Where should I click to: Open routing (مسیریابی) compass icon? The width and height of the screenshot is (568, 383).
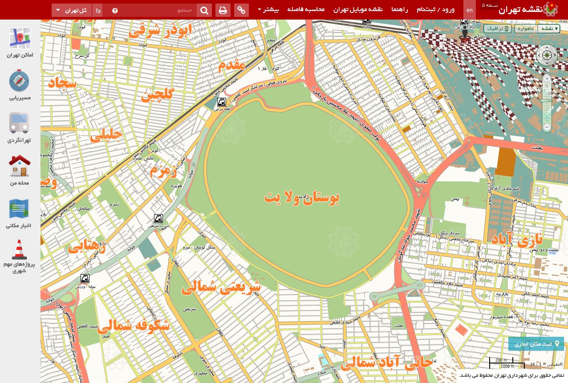[x=20, y=85]
